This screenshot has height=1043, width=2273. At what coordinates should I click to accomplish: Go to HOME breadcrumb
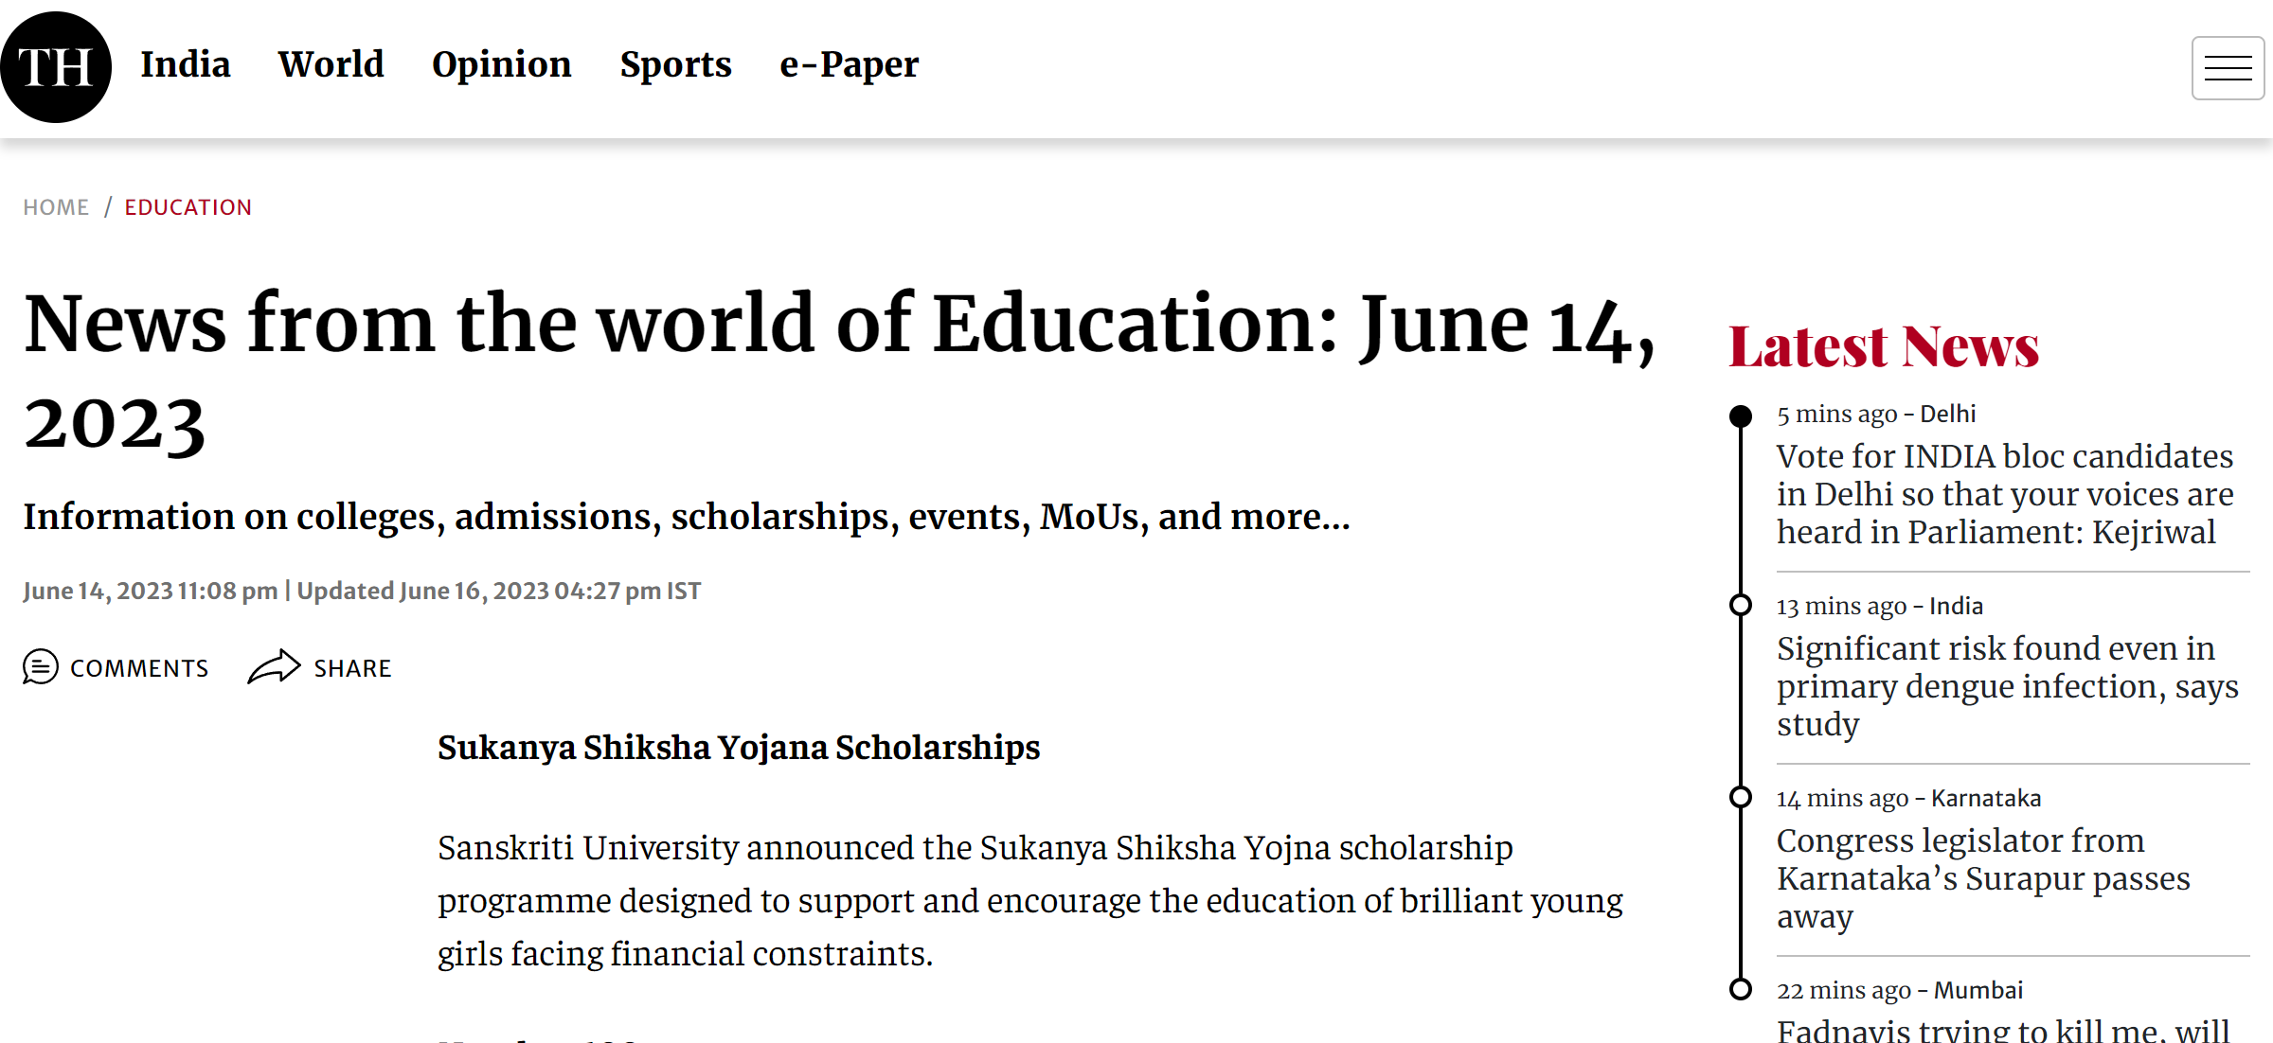56,207
